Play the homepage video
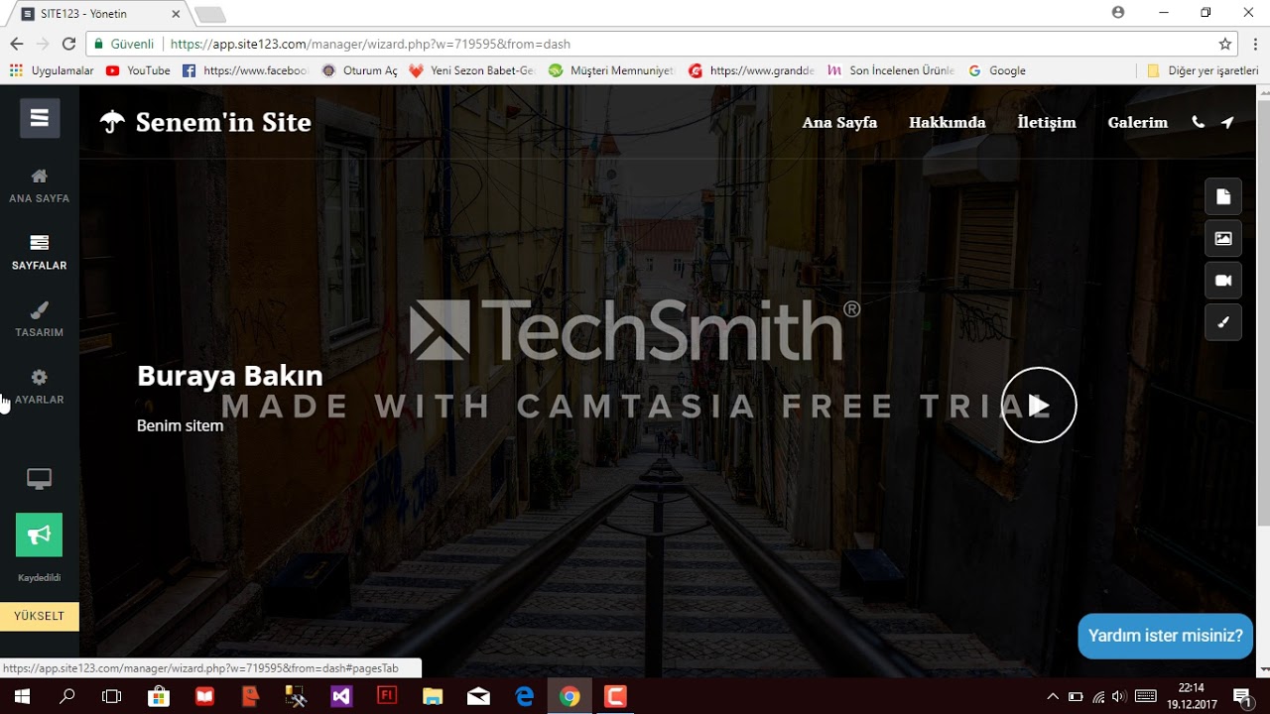Screen dimensions: 1270x714 (x=1039, y=405)
